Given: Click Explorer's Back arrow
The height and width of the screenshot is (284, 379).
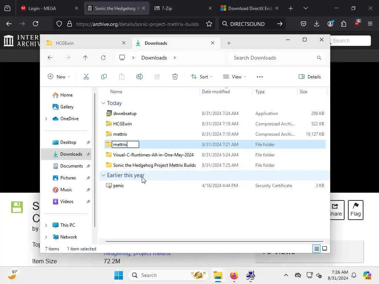Looking at the screenshot, I should (50, 58).
